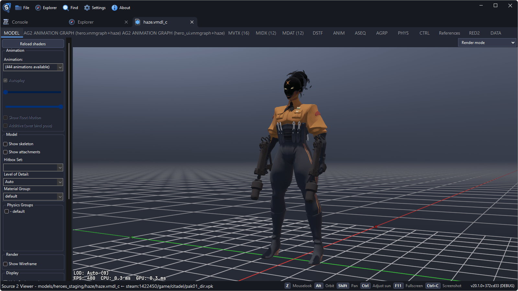Switch to the DATA tab
This screenshot has width=518, height=291.
point(496,33)
